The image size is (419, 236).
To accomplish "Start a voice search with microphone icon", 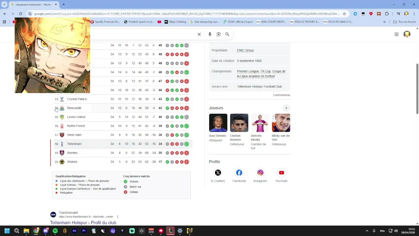I will point(210,34).
